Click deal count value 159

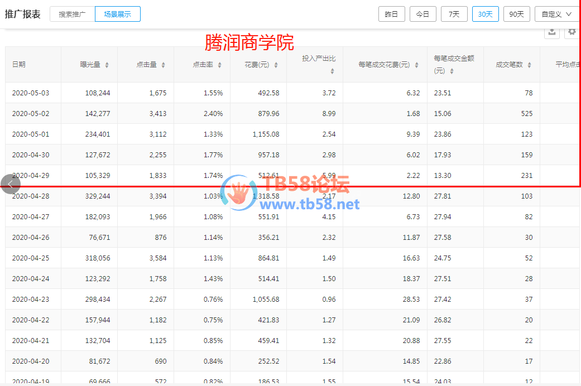point(527,155)
